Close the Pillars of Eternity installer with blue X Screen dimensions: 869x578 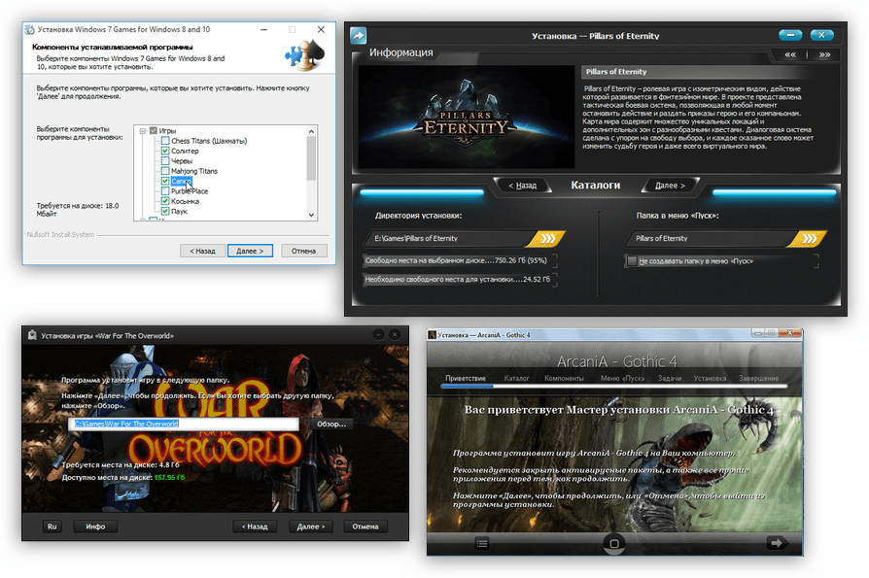pos(822,35)
